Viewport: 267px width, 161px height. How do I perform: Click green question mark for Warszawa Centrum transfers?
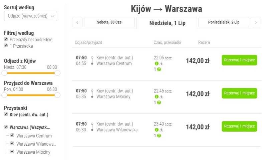click(159, 70)
